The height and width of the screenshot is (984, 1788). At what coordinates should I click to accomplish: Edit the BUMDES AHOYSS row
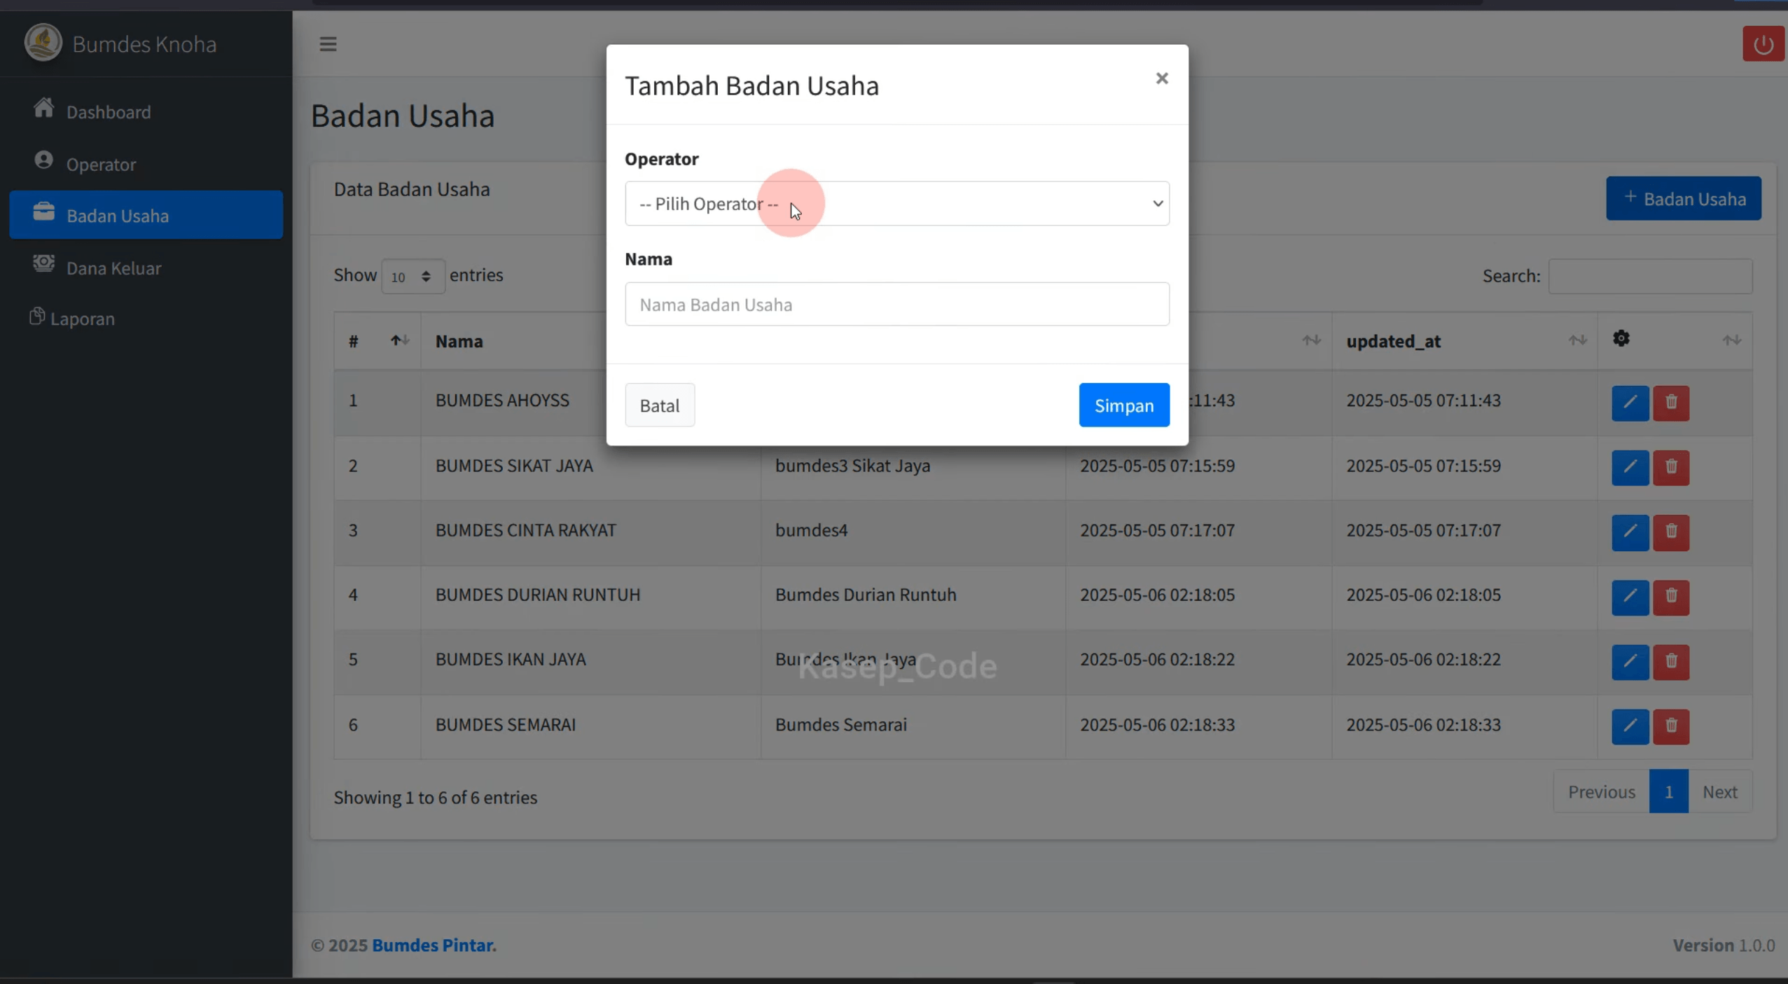1630,403
